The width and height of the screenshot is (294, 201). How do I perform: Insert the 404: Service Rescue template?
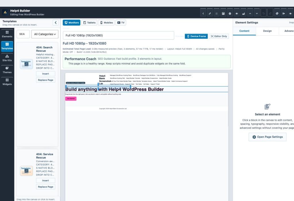click(46, 180)
